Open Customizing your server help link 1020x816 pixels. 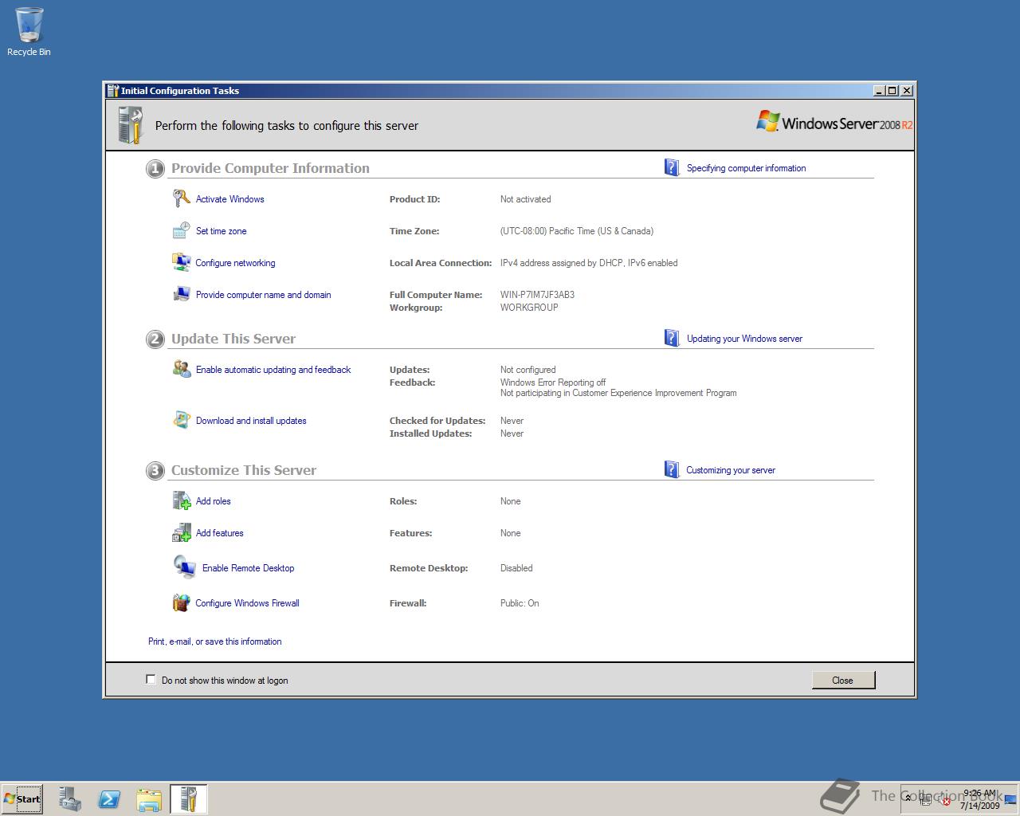click(x=731, y=470)
